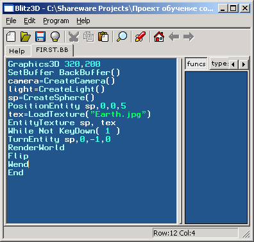
Task: Click the New file toolbar icon
Action: 11,37
